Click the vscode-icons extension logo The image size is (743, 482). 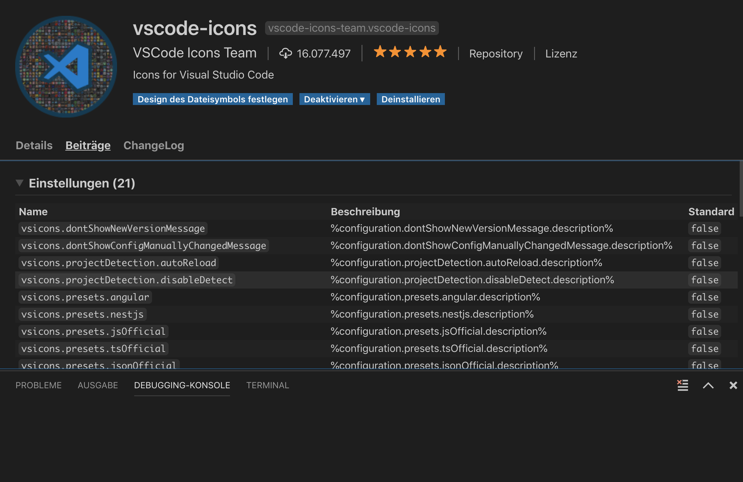coord(66,66)
